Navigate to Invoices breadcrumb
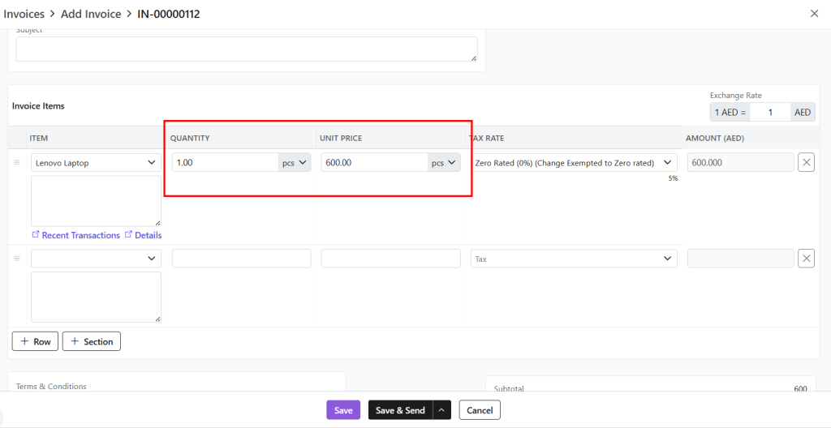Viewport: 831px width, 428px height. pos(24,14)
